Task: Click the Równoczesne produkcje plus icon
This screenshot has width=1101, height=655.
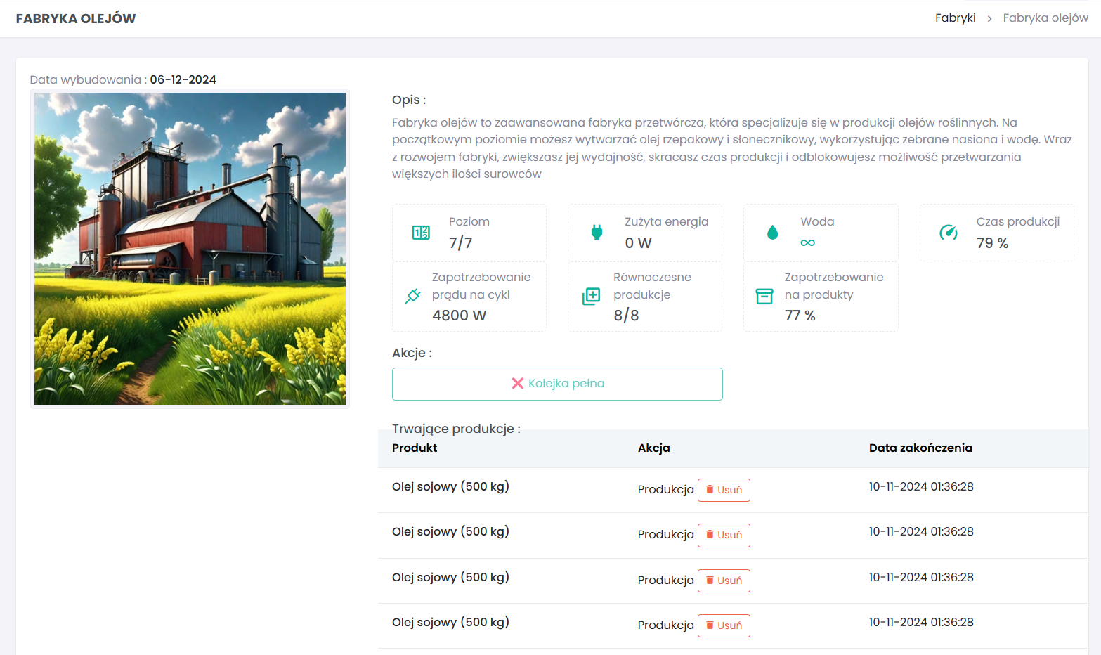Action: coord(591,296)
